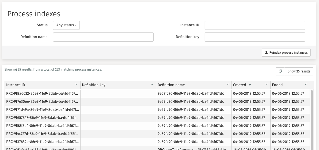The height and width of the screenshot is (150, 319).
Task: Open the Instance ID column menu chevron
Action: [76, 85]
